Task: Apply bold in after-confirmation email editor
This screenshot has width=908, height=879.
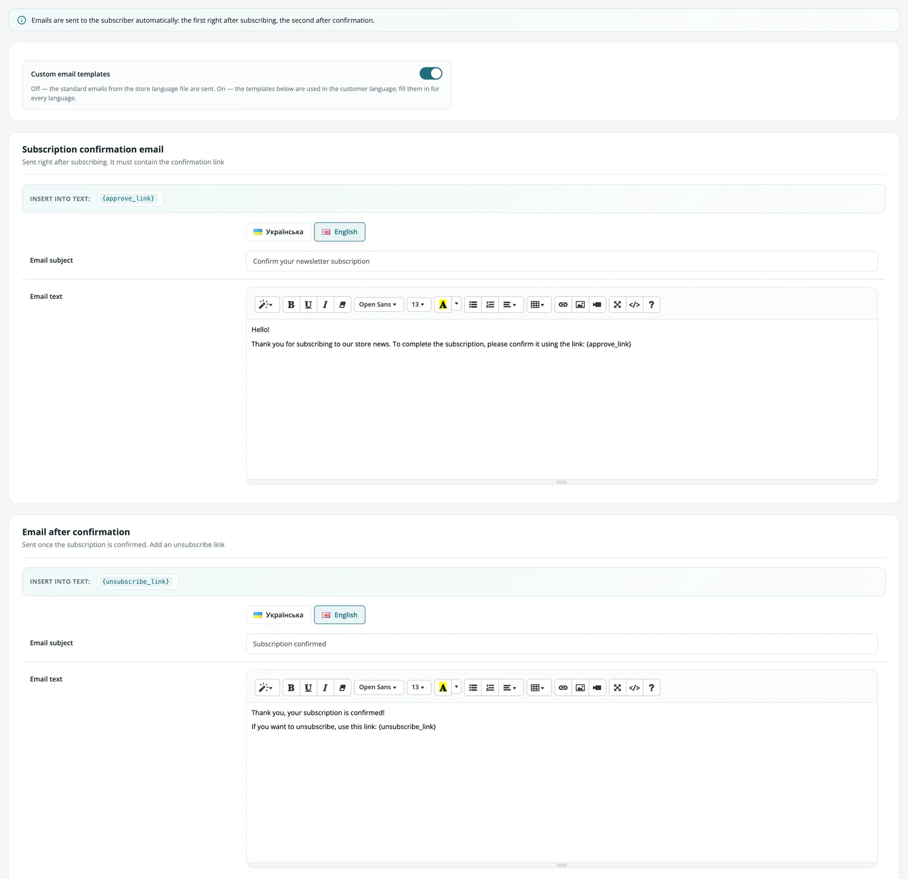Action: [291, 688]
